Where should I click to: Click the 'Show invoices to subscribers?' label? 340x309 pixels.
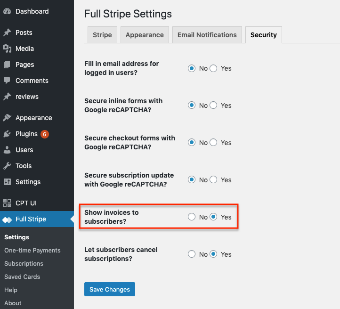click(112, 217)
